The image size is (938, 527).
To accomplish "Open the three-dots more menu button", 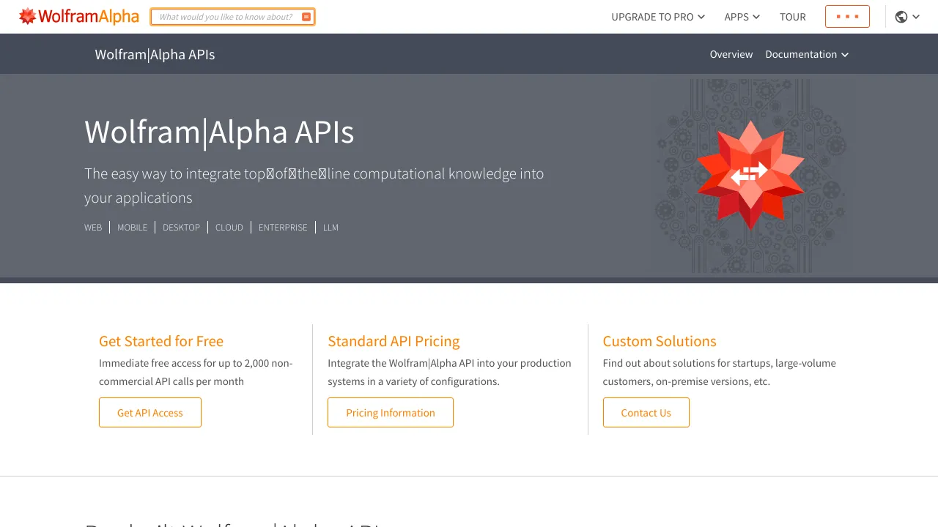I will coord(847,16).
